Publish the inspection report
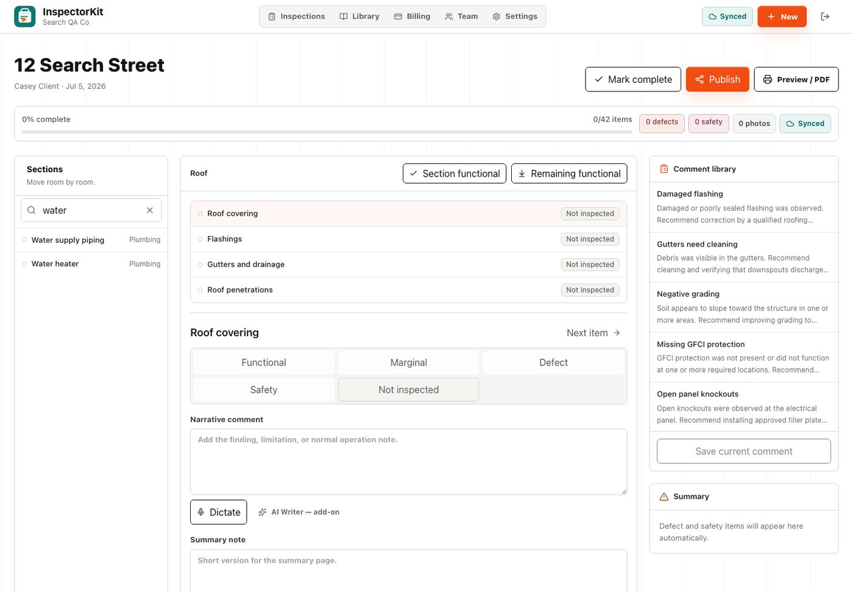853x592 pixels. 718,79
